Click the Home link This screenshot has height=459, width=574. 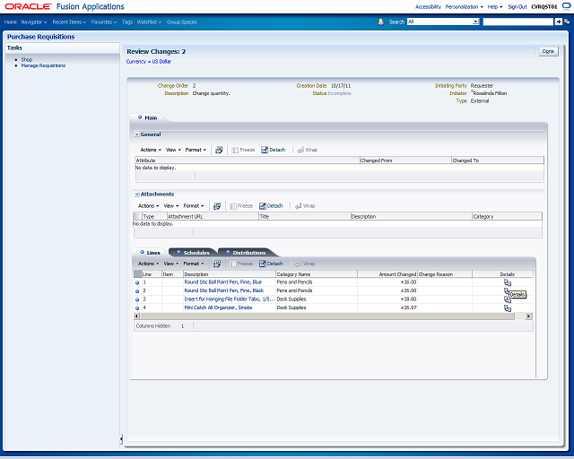(x=10, y=22)
